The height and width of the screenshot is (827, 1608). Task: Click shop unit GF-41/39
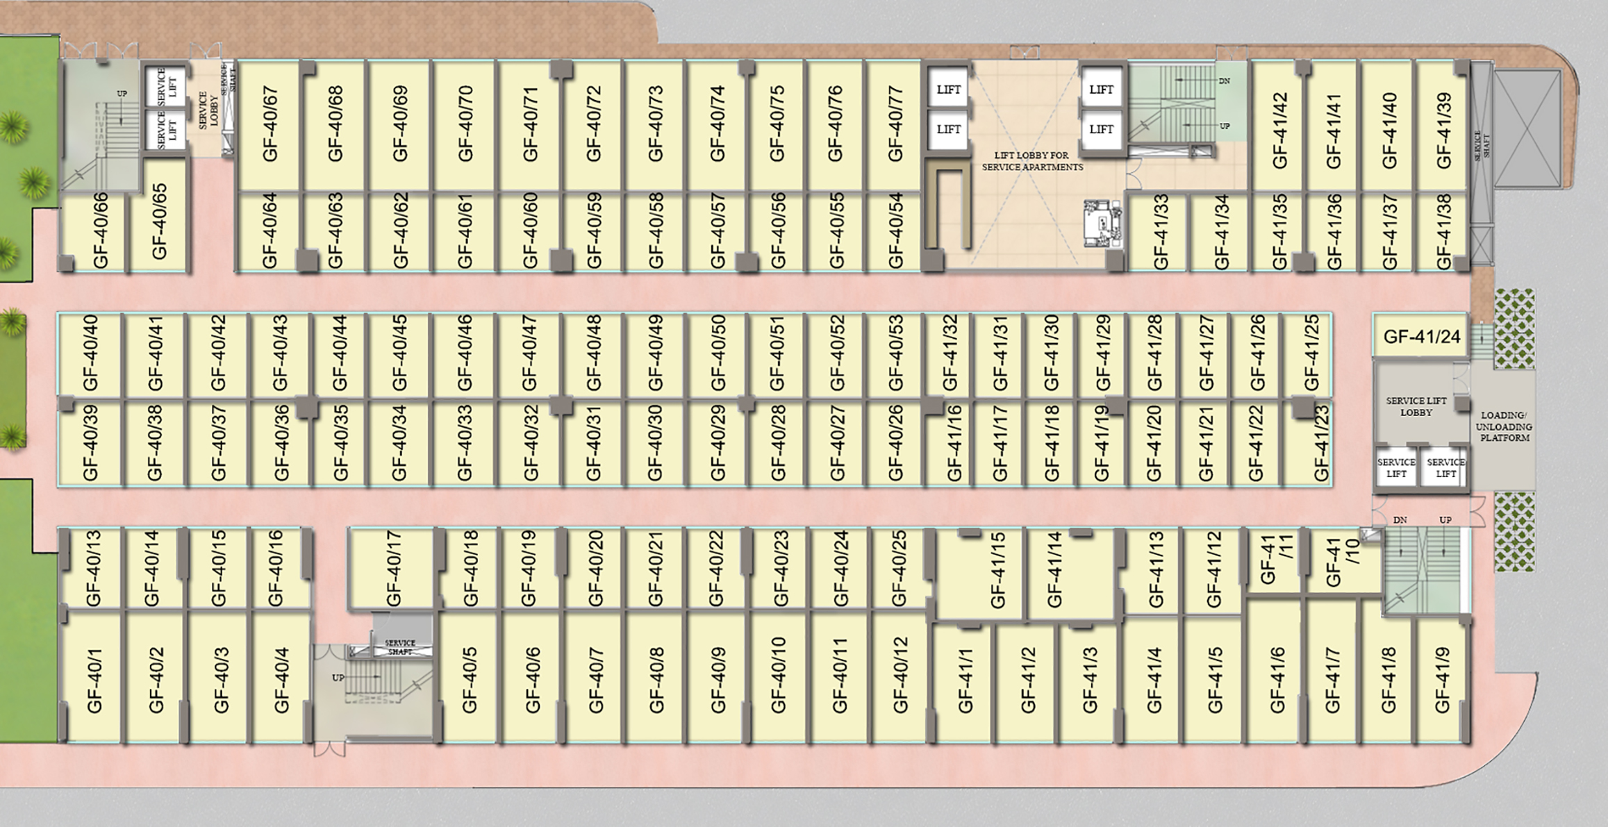(x=1443, y=131)
